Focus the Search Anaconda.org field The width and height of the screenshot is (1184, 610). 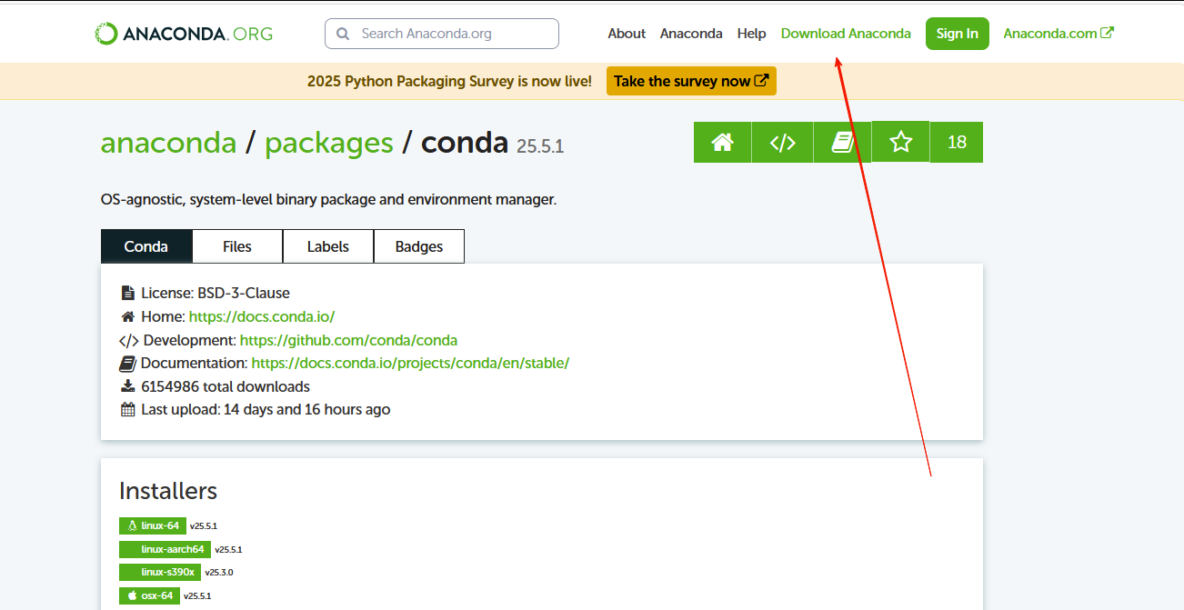click(442, 34)
